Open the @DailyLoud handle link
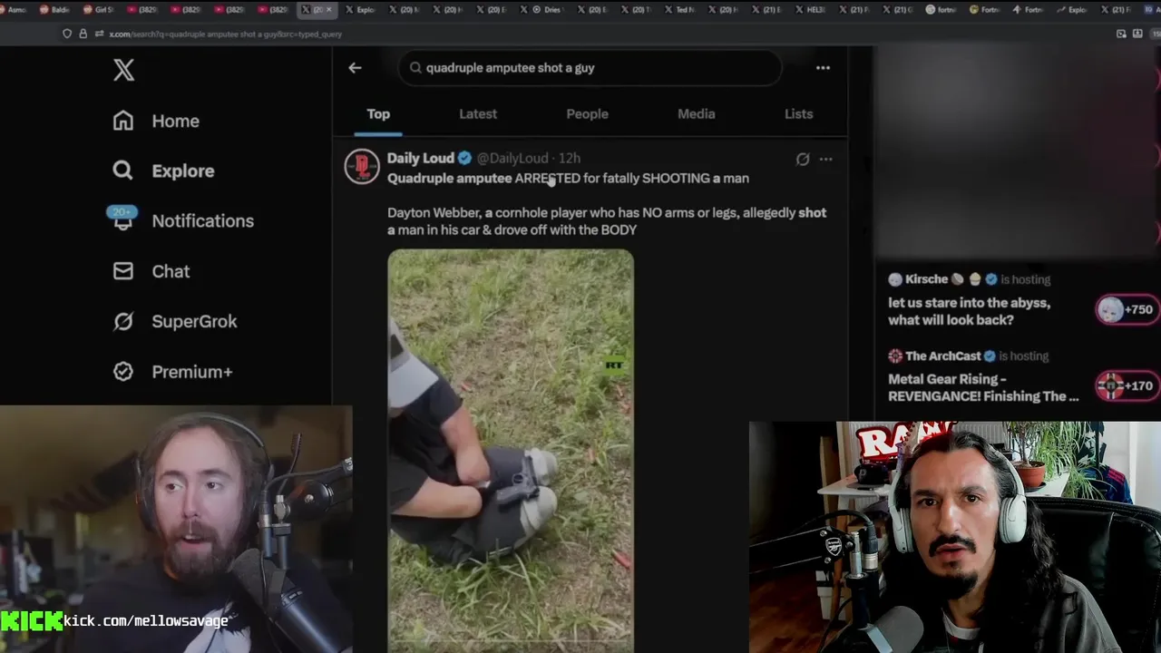The width and height of the screenshot is (1161, 653). pyautogui.click(x=512, y=158)
